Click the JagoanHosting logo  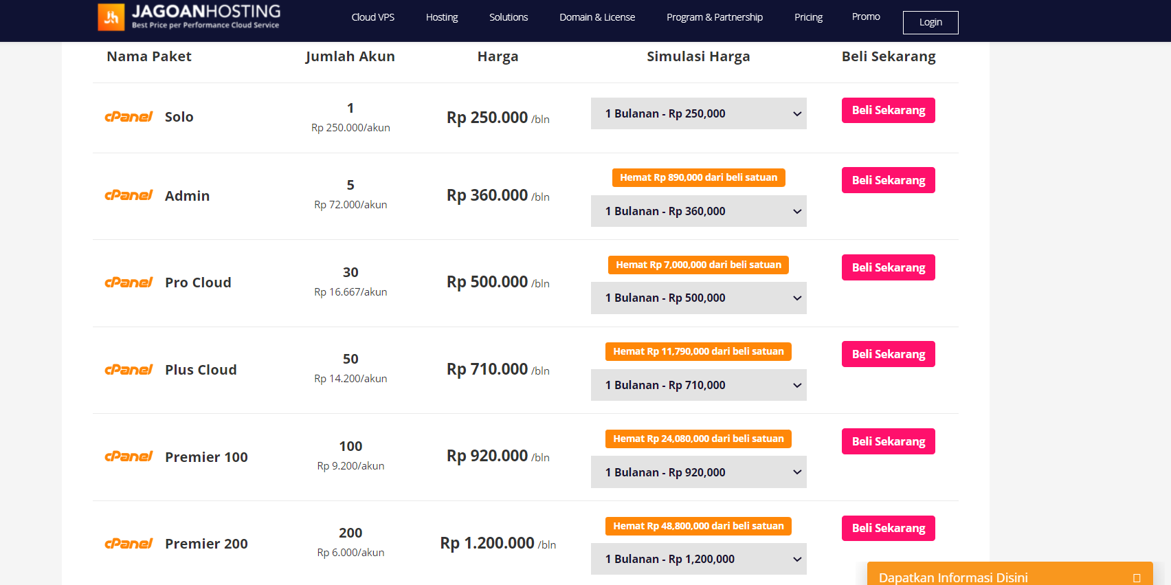point(189,17)
